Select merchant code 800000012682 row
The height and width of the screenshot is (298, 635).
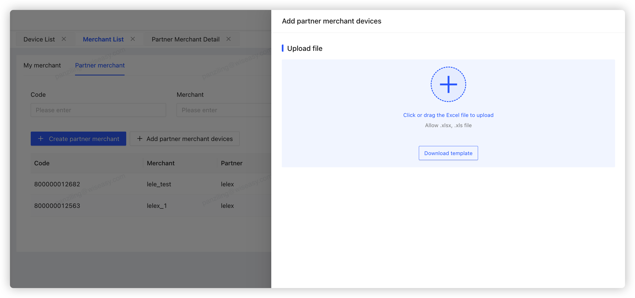click(x=57, y=184)
